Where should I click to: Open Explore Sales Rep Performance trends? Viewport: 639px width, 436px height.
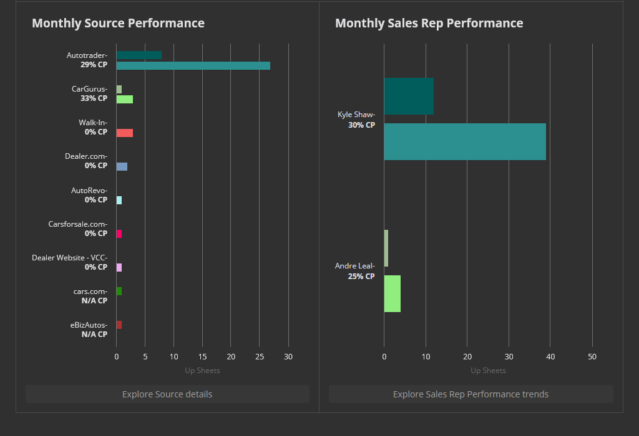pos(471,394)
